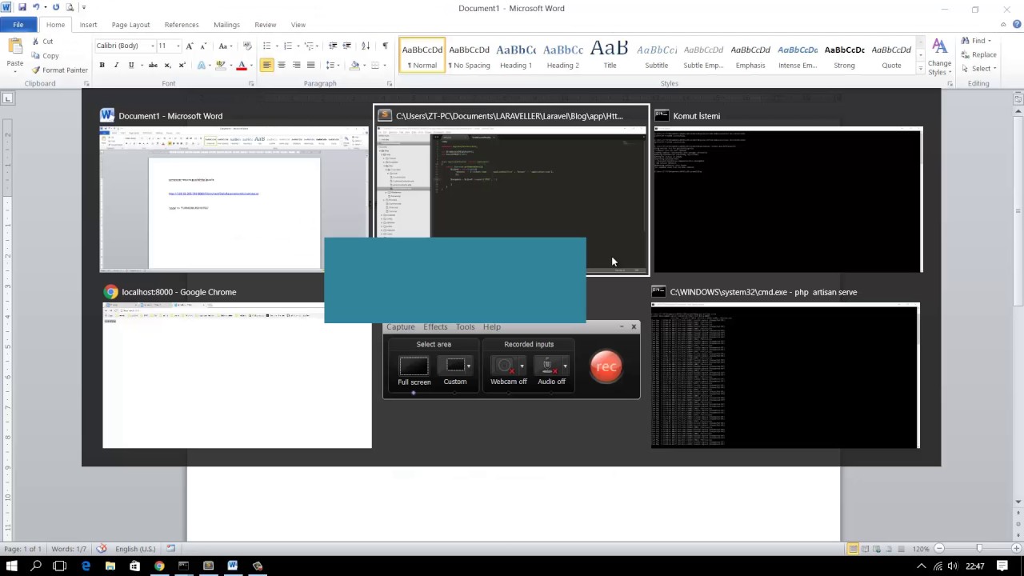Start recording with the red rec button
Image resolution: width=1024 pixels, height=576 pixels.
(606, 366)
